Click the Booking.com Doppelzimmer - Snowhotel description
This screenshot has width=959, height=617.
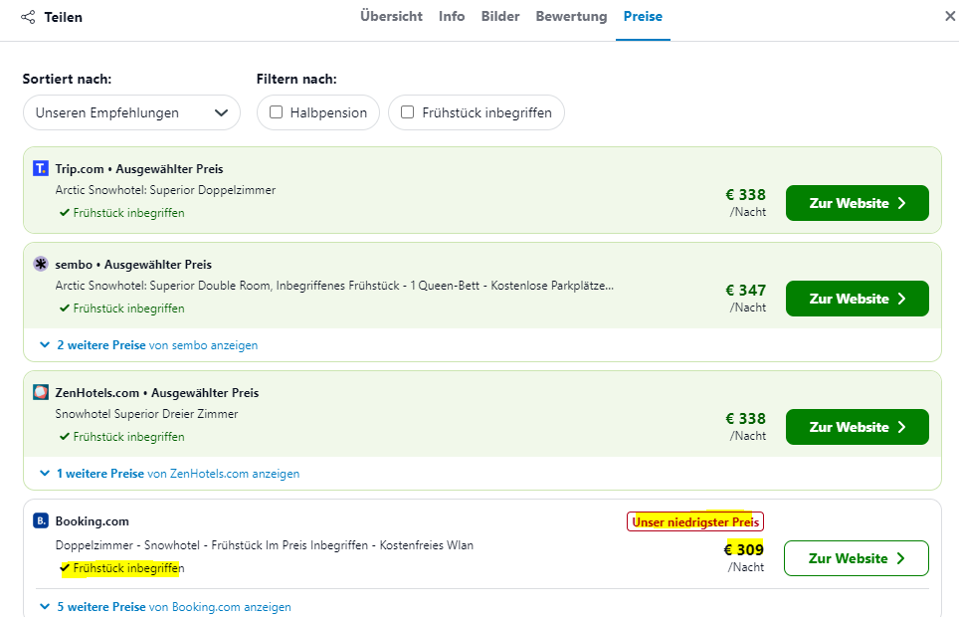coord(265,545)
